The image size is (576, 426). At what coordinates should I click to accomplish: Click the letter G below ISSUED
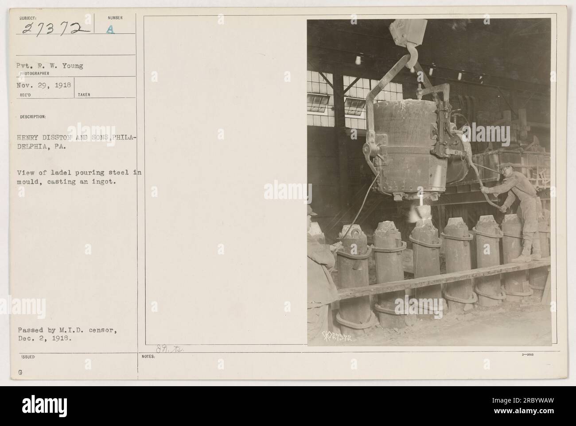point(21,372)
